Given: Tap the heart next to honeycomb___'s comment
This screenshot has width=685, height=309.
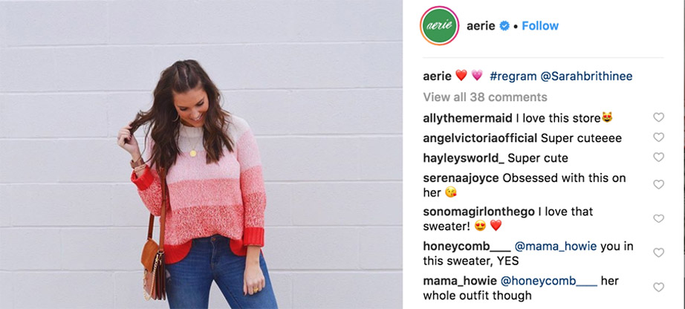Looking at the screenshot, I should tap(658, 253).
